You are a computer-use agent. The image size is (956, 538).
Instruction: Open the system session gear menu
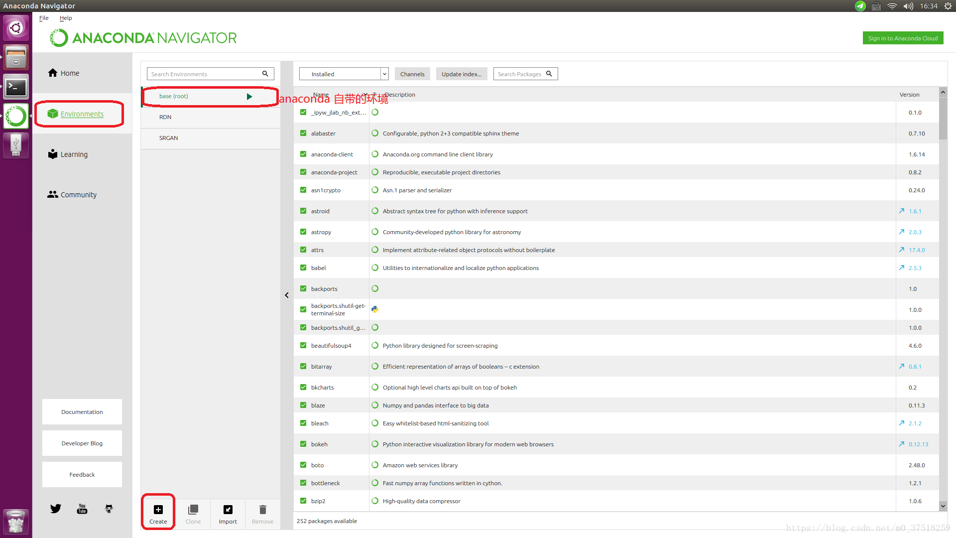coord(948,6)
